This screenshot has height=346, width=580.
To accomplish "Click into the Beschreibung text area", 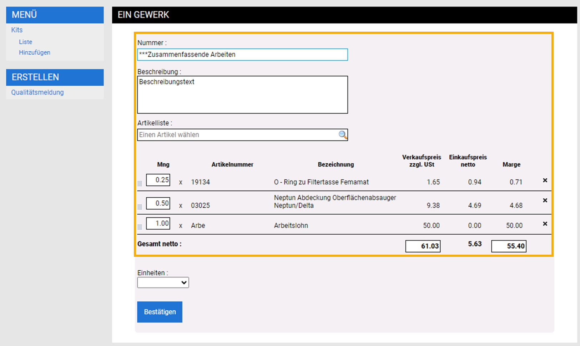I will coord(242,95).
